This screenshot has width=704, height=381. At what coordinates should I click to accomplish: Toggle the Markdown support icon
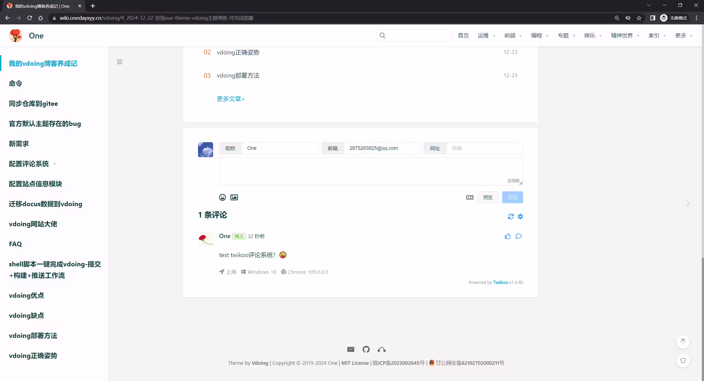(470, 197)
